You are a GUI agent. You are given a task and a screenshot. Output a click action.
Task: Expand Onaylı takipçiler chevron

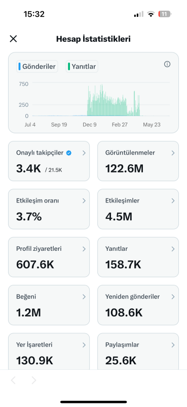pos(84,153)
